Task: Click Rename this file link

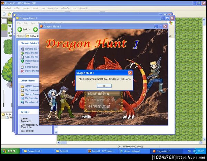Action: [x=32, y=49]
